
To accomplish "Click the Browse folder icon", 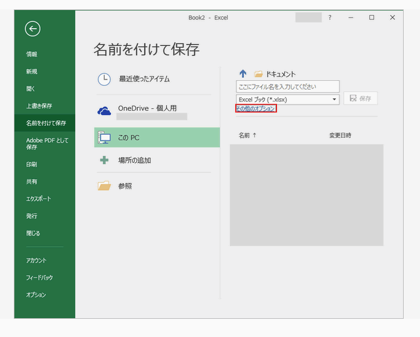I will [x=104, y=185].
